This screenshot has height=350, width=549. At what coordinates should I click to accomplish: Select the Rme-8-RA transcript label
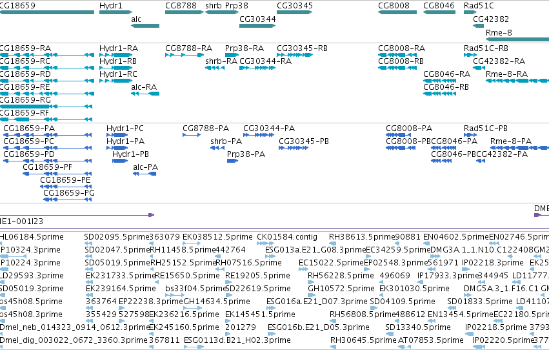(x=506, y=74)
